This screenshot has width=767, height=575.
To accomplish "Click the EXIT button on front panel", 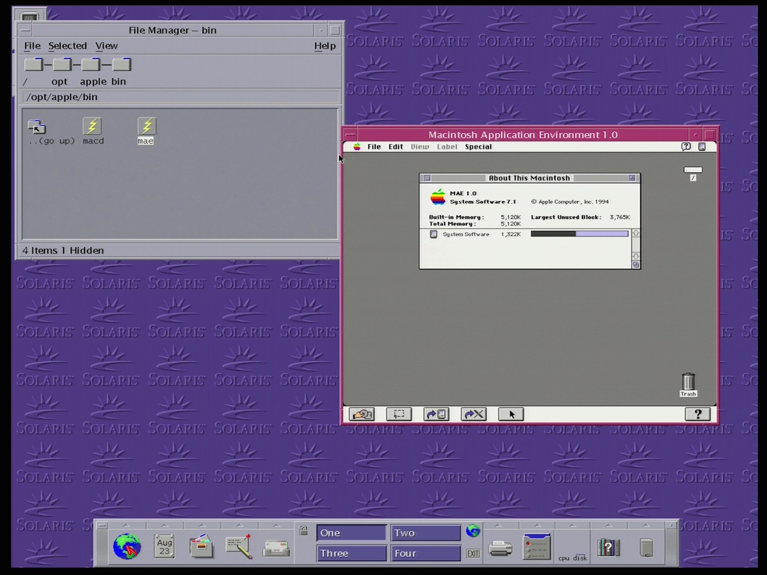I will [473, 553].
